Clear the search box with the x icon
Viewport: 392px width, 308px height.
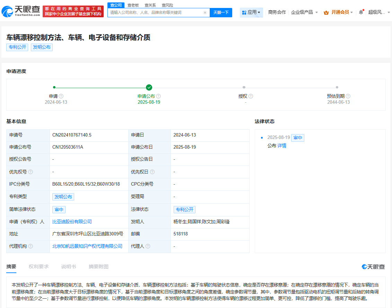tap(205, 12)
